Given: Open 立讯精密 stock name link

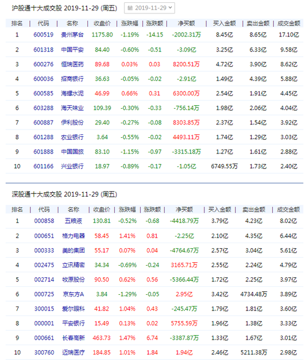Looking at the screenshot, I should [73, 265].
